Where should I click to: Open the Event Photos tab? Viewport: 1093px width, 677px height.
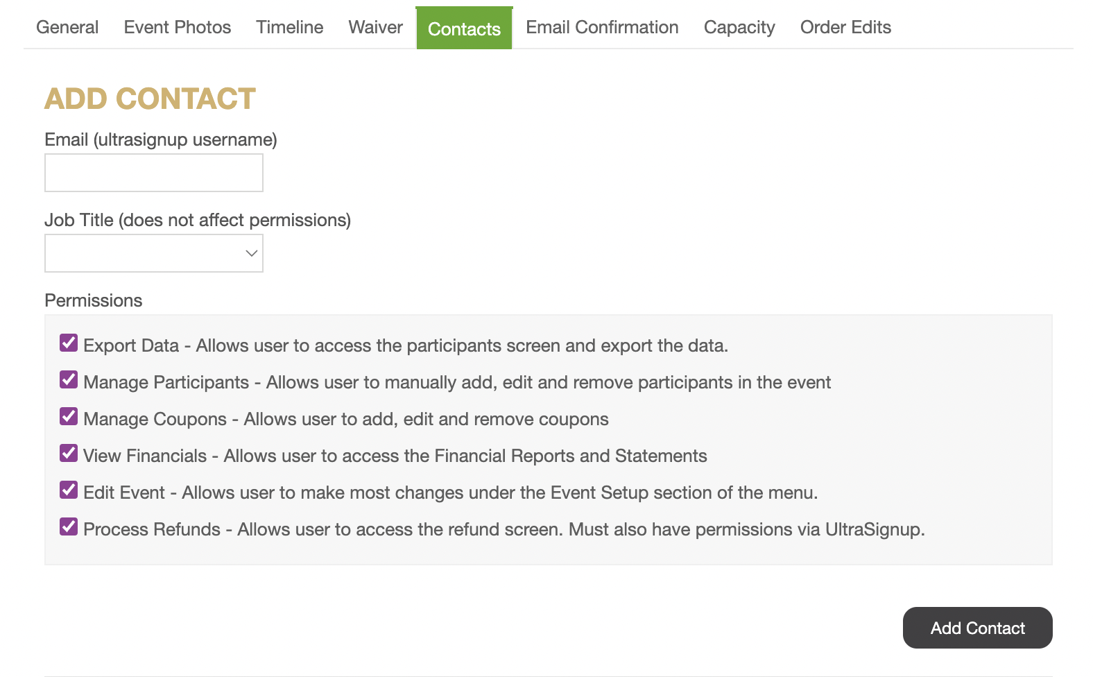pos(178,27)
